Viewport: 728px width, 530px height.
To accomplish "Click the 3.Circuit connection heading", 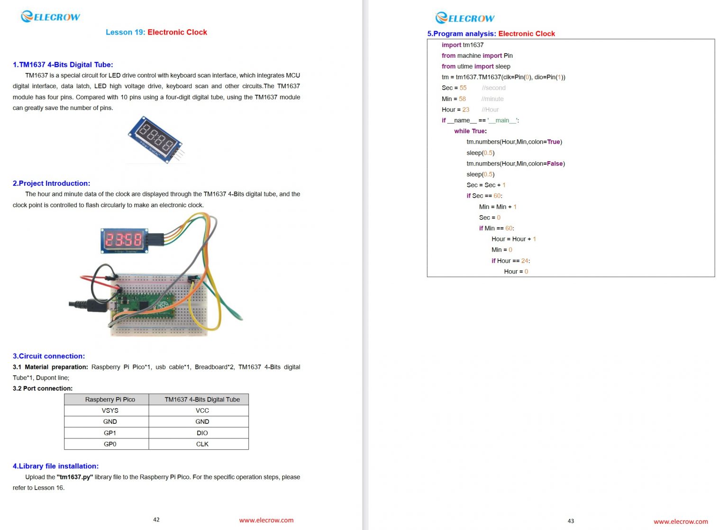I will pos(48,356).
